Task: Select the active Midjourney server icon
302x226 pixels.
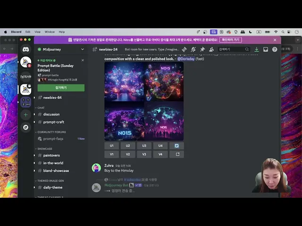Action: [x=25, y=89]
